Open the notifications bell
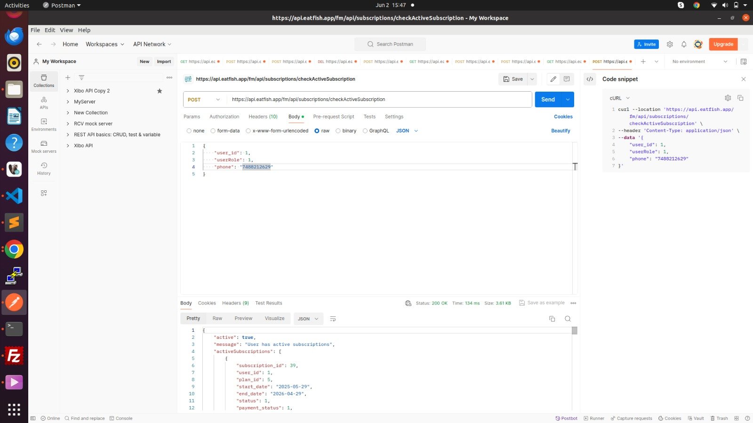 coord(684,44)
